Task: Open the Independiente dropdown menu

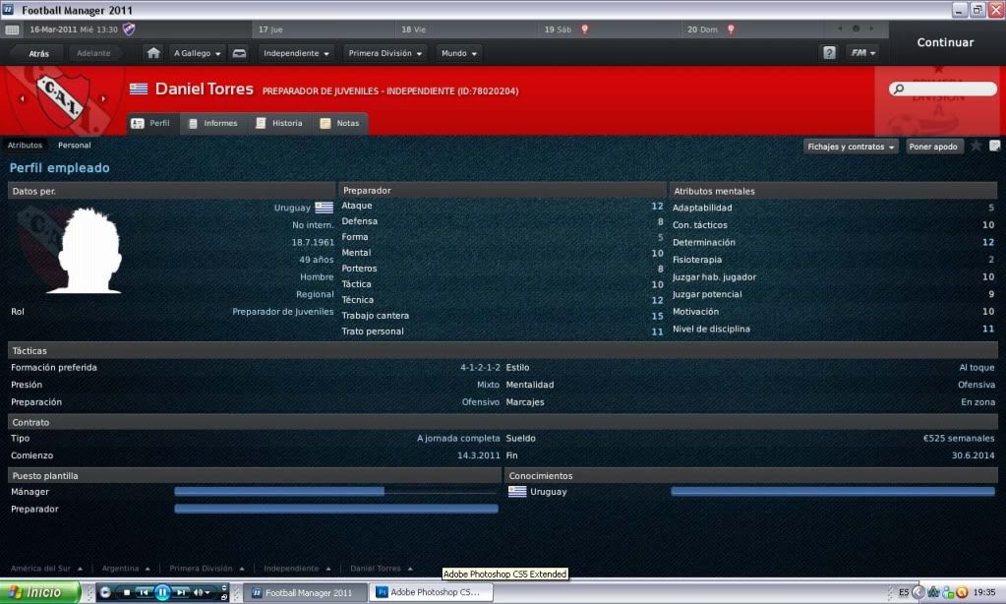Action: pyautogui.click(x=296, y=53)
